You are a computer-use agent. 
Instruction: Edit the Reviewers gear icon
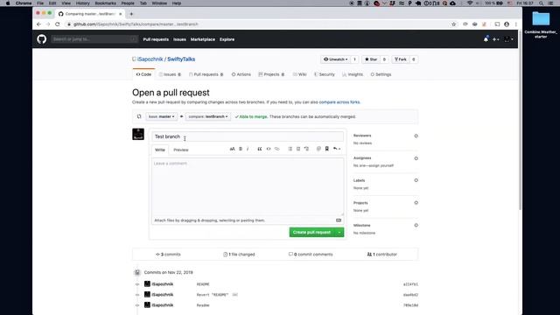[x=416, y=136]
